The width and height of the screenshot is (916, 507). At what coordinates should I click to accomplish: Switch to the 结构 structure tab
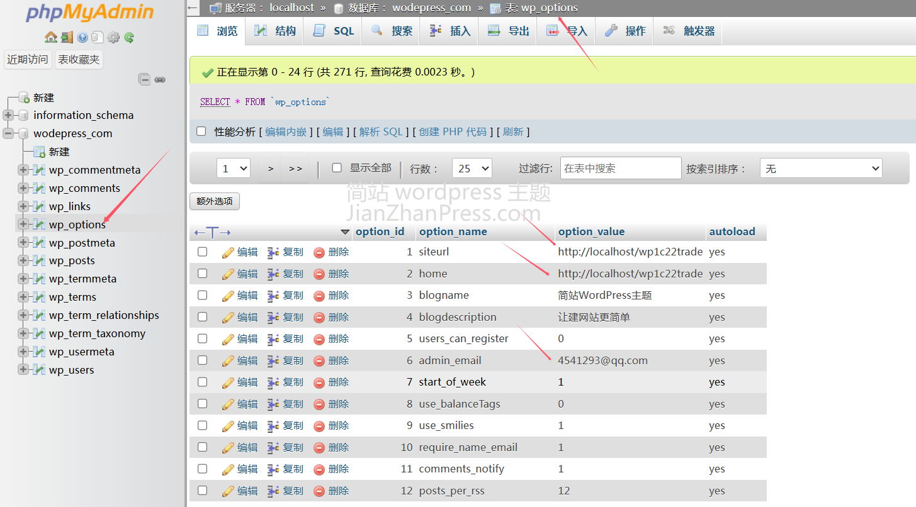tap(274, 31)
